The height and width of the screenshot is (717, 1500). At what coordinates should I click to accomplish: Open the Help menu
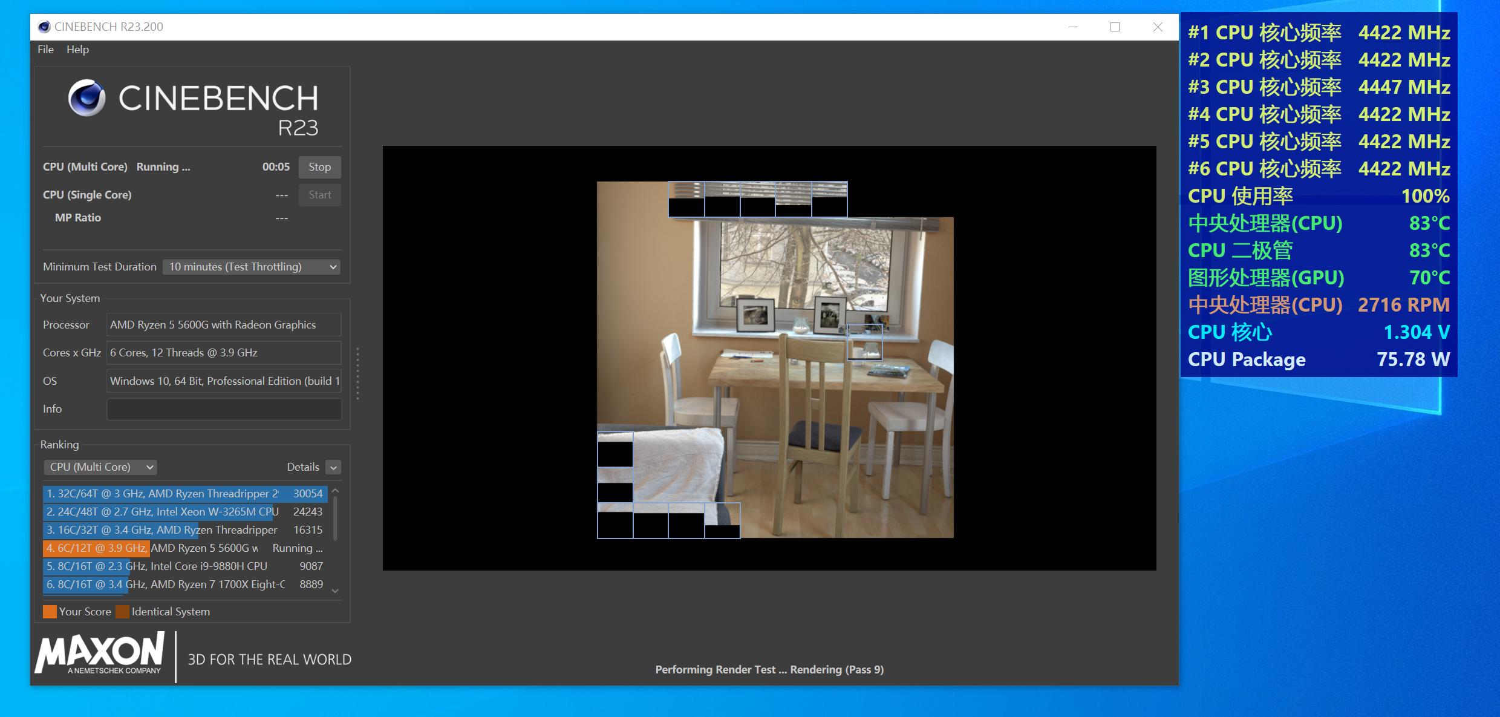click(x=77, y=50)
